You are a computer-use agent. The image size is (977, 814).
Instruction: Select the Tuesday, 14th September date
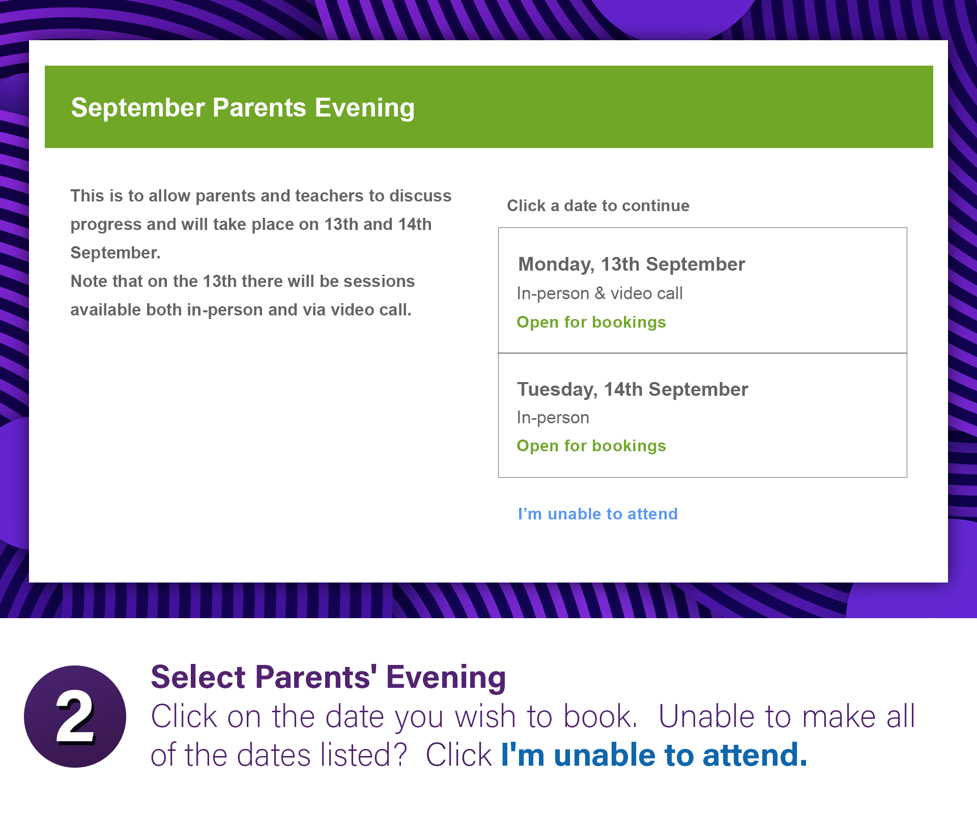(x=633, y=390)
